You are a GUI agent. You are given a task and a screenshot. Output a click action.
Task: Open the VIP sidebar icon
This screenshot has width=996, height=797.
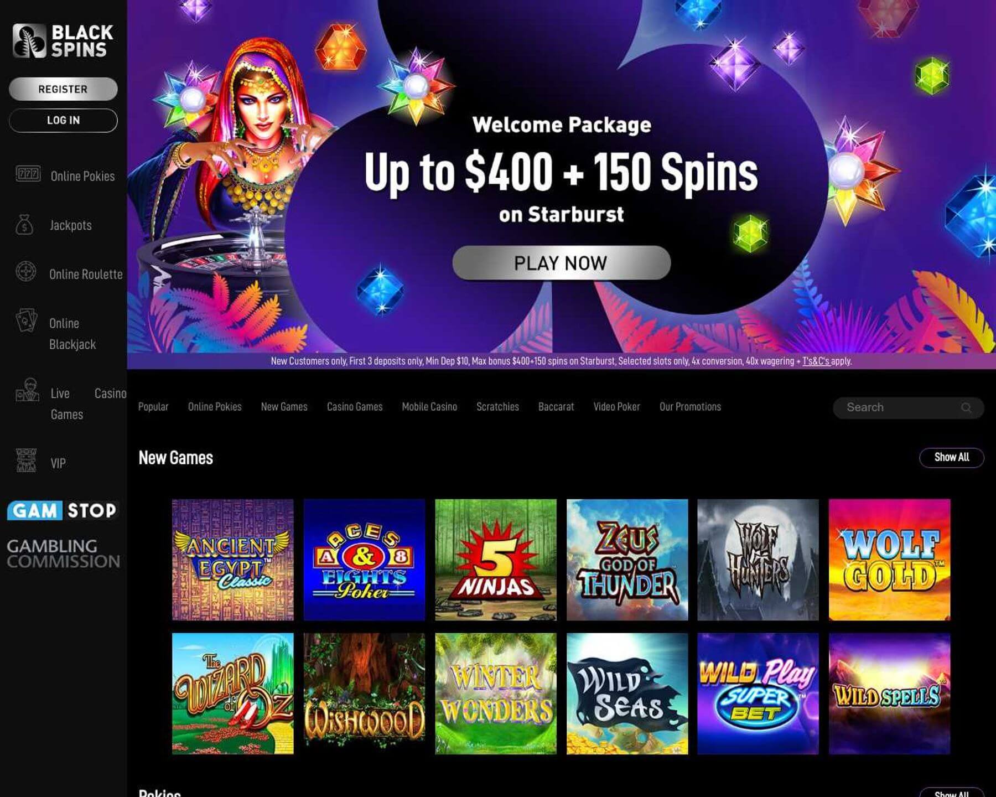[x=26, y=460]
